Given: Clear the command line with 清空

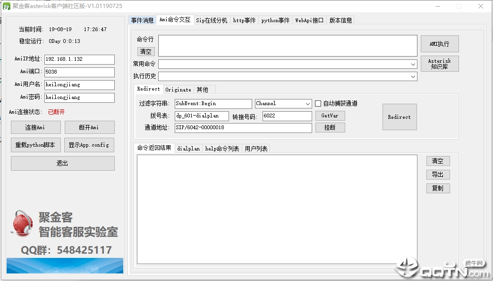Looking at the screenshot, I should pos(145,51).
